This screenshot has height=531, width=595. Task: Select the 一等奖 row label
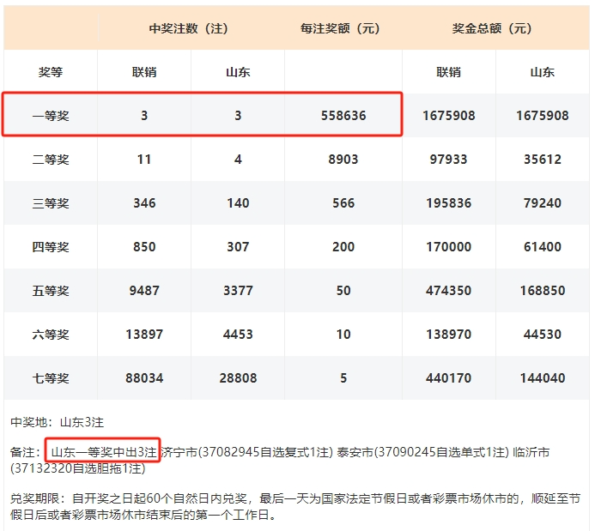coord(51,116)
